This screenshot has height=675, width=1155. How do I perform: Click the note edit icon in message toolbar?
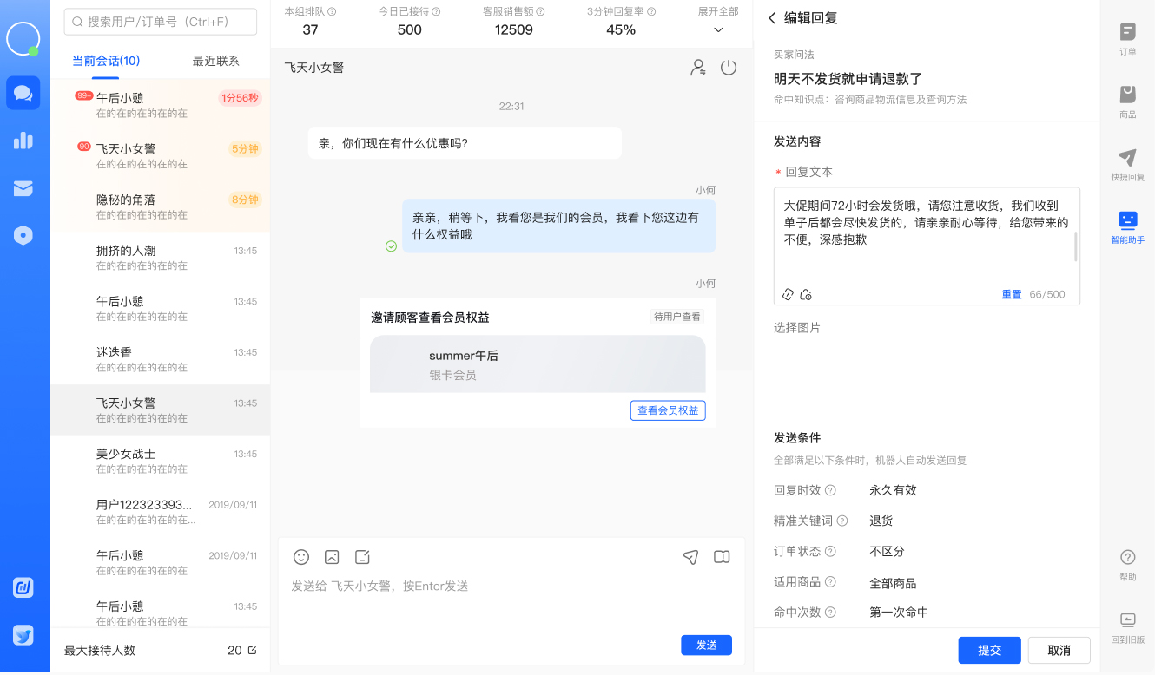pos(363,557)
